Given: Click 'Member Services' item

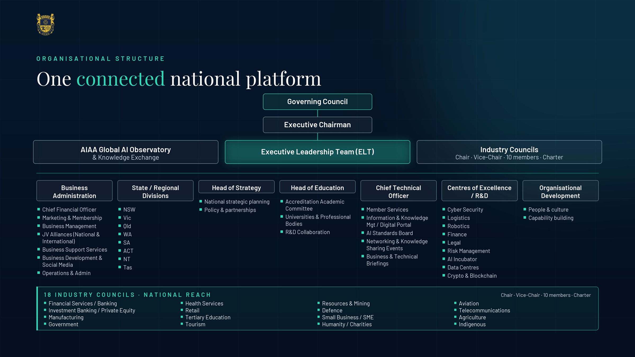Looking at the screenshot, I should tap(387, 210).
